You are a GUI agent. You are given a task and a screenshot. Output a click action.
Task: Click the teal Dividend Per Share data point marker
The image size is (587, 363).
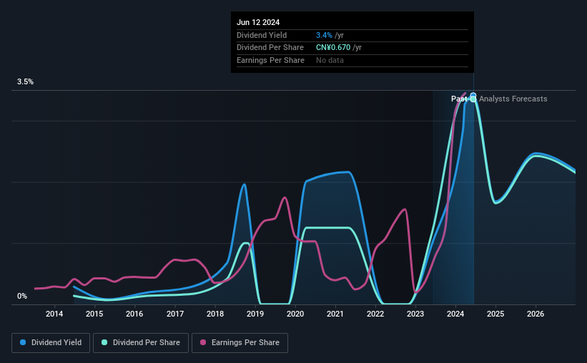coord(473,99)
